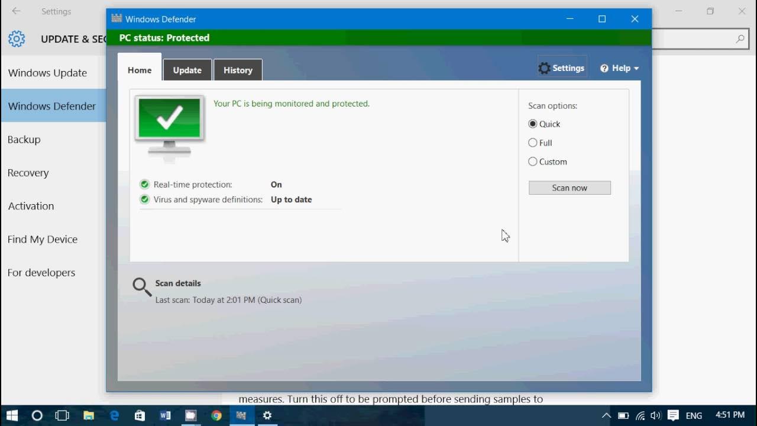Open Windows Defender Settings gear

pos(561,68)
